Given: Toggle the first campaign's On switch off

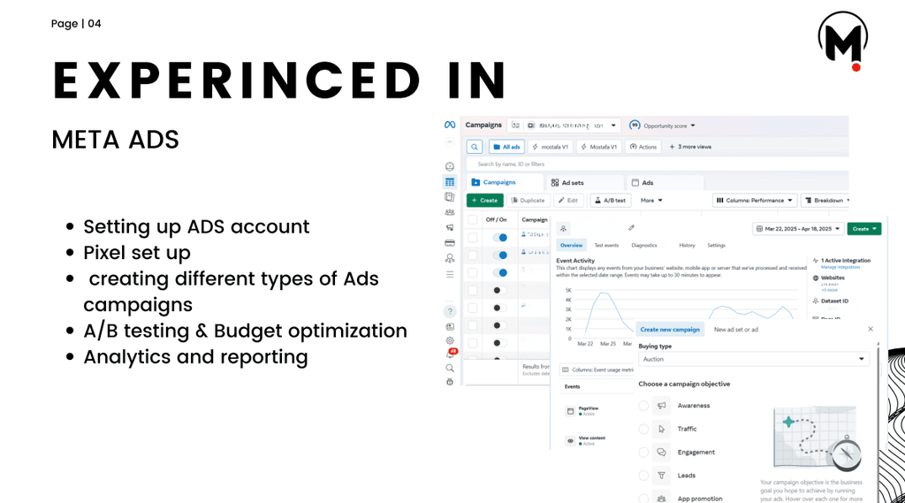Looking at the screenshot, I should [x=500, y=237].
